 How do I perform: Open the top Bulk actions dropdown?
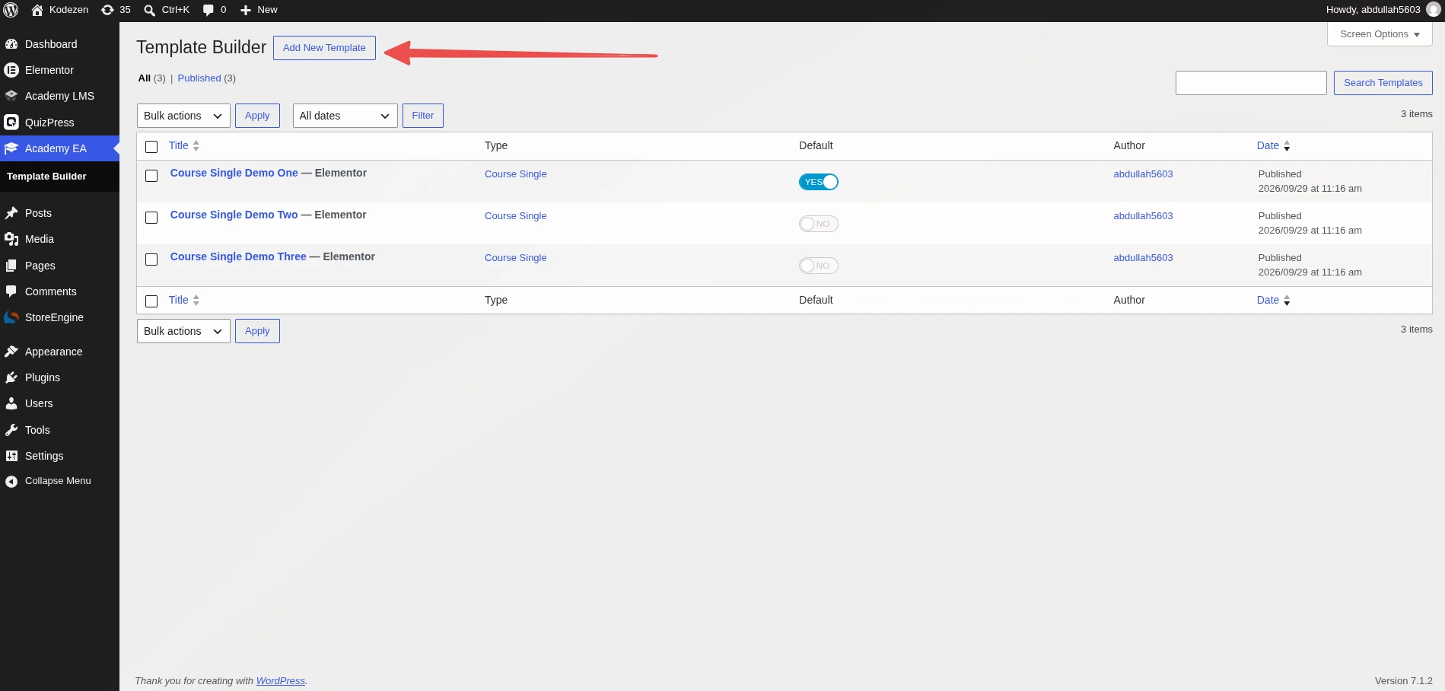[x=183, y=116]
